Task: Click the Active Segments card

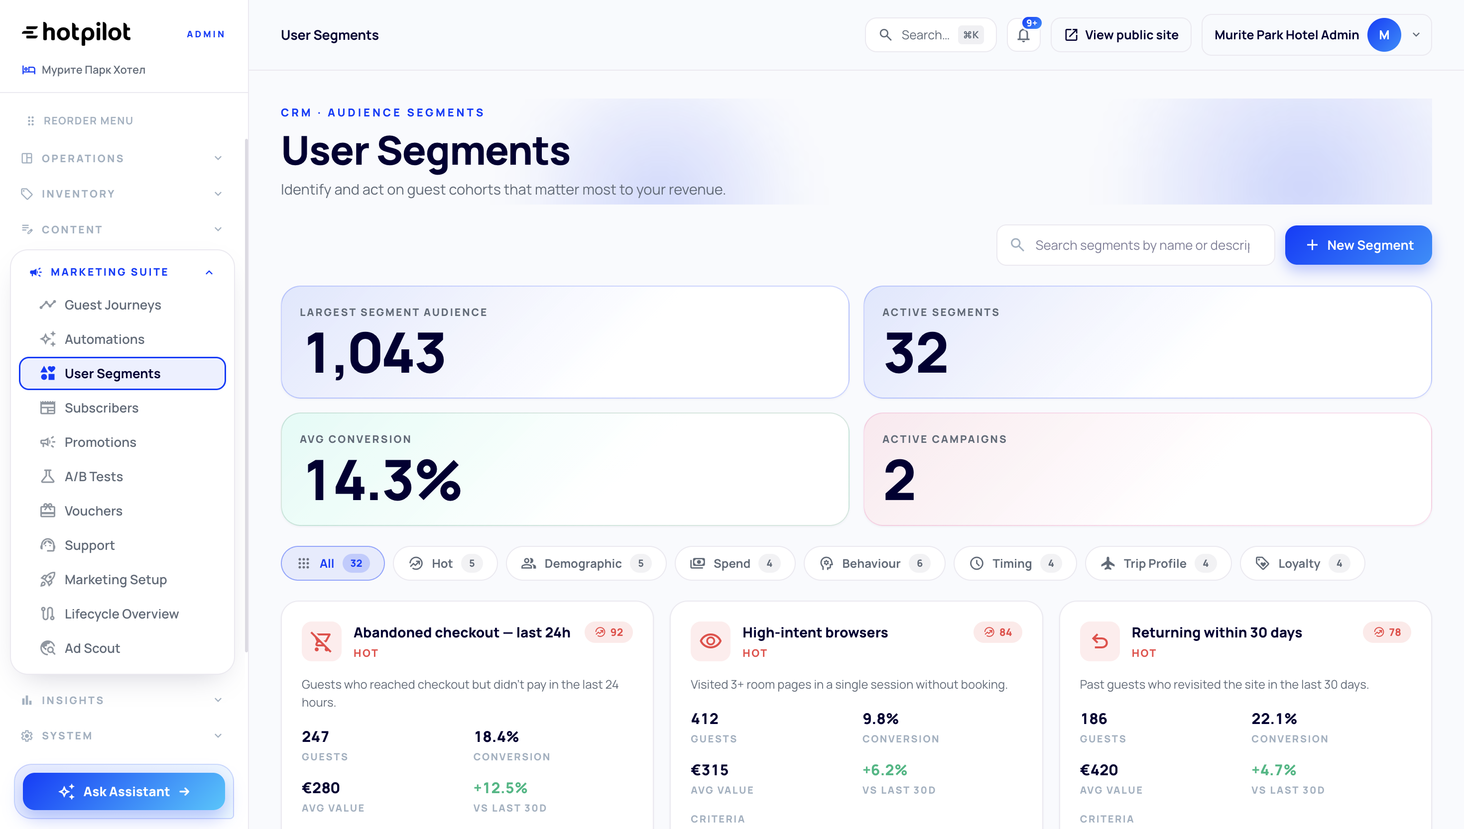Action: 1147,342
